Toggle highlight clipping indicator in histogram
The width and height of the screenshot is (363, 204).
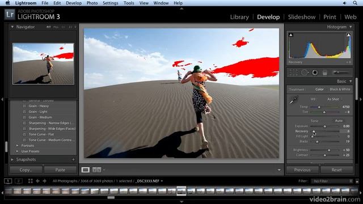(x=348, y=35)
